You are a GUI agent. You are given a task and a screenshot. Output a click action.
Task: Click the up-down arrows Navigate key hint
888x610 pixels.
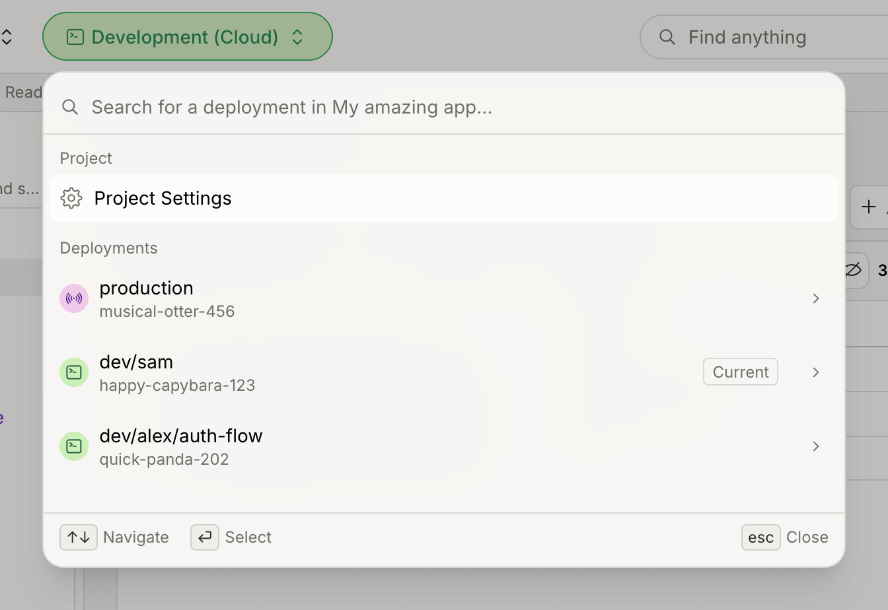coord(79,537)
